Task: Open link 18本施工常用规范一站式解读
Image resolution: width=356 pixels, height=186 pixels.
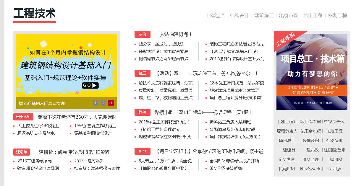Action: (237, 83)
